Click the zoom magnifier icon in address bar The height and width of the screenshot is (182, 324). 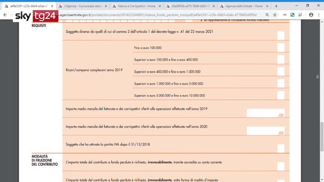coord(267,15)
